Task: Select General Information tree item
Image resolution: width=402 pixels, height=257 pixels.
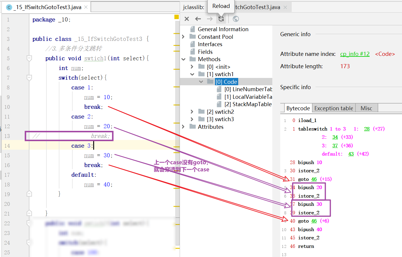Action: click(x=223, y=29)
